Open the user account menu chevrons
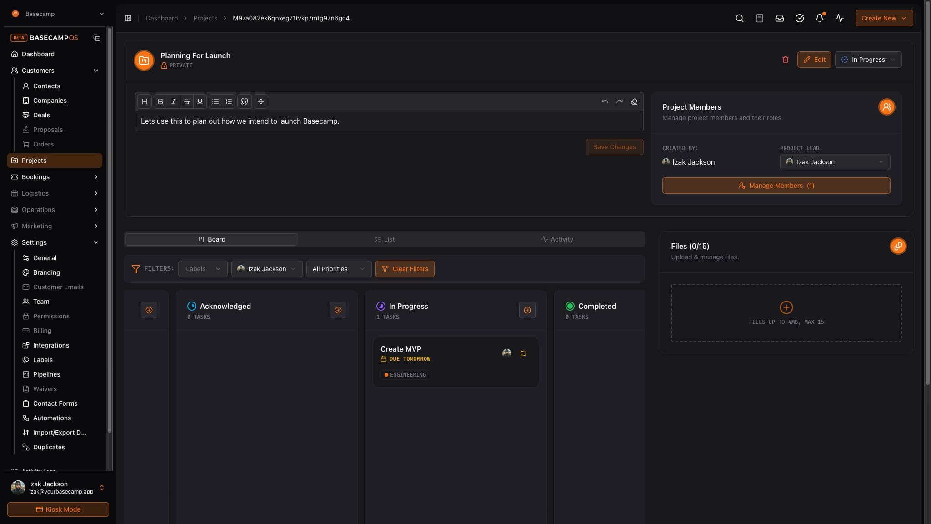Screen dimensions: 931x524 tap(102, 488)
